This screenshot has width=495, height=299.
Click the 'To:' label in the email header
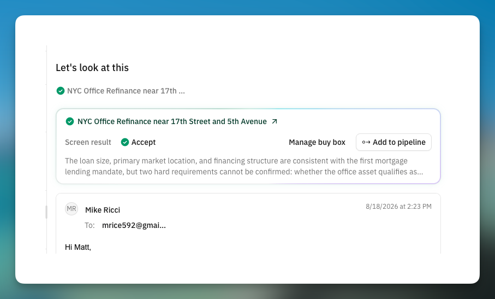pyautogui.click(x=90, y=225)
